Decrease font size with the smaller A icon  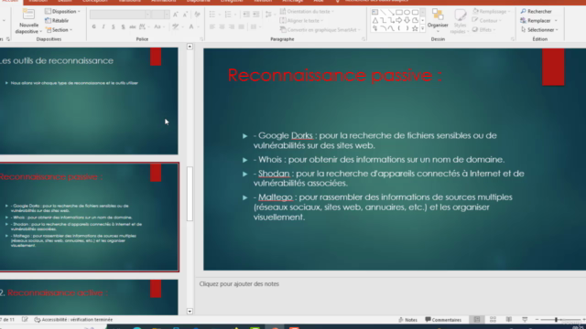click(x=185, y=15)
